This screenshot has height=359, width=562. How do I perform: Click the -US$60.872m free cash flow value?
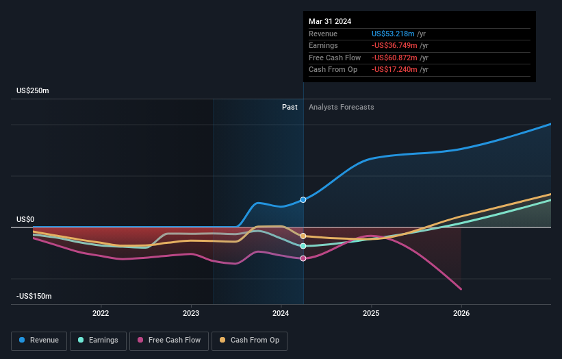click(x=394, y=58)
